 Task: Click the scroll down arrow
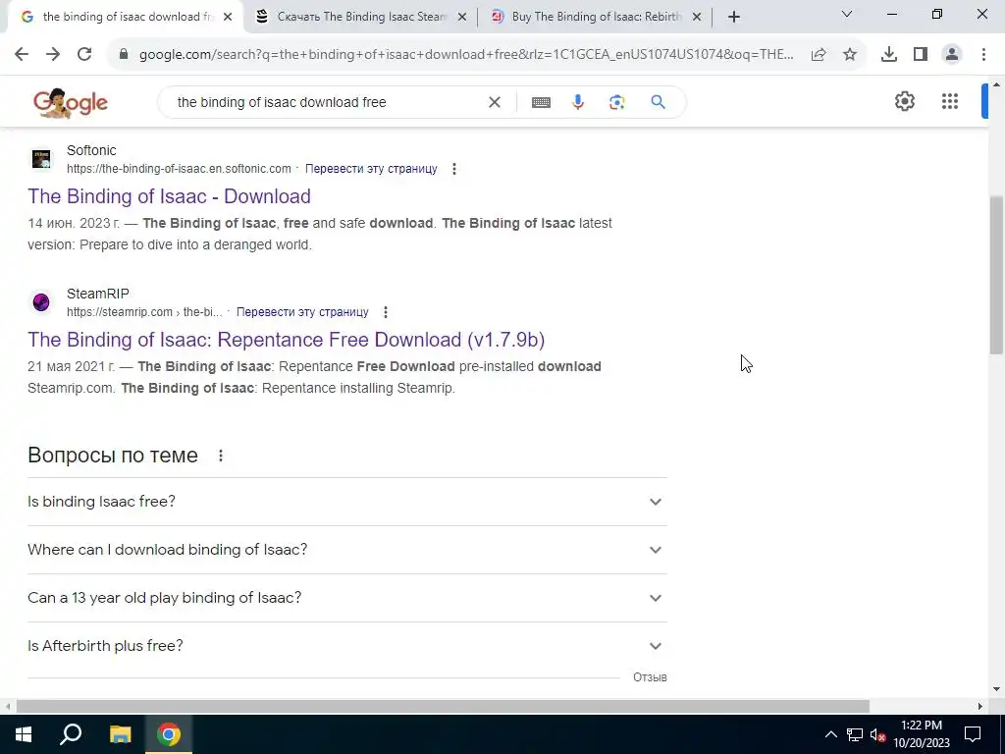coord(996,689)
